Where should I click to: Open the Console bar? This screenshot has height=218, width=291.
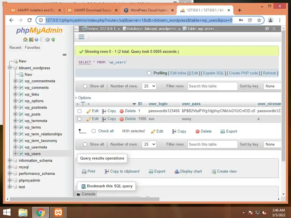click(x=86, y=194)
